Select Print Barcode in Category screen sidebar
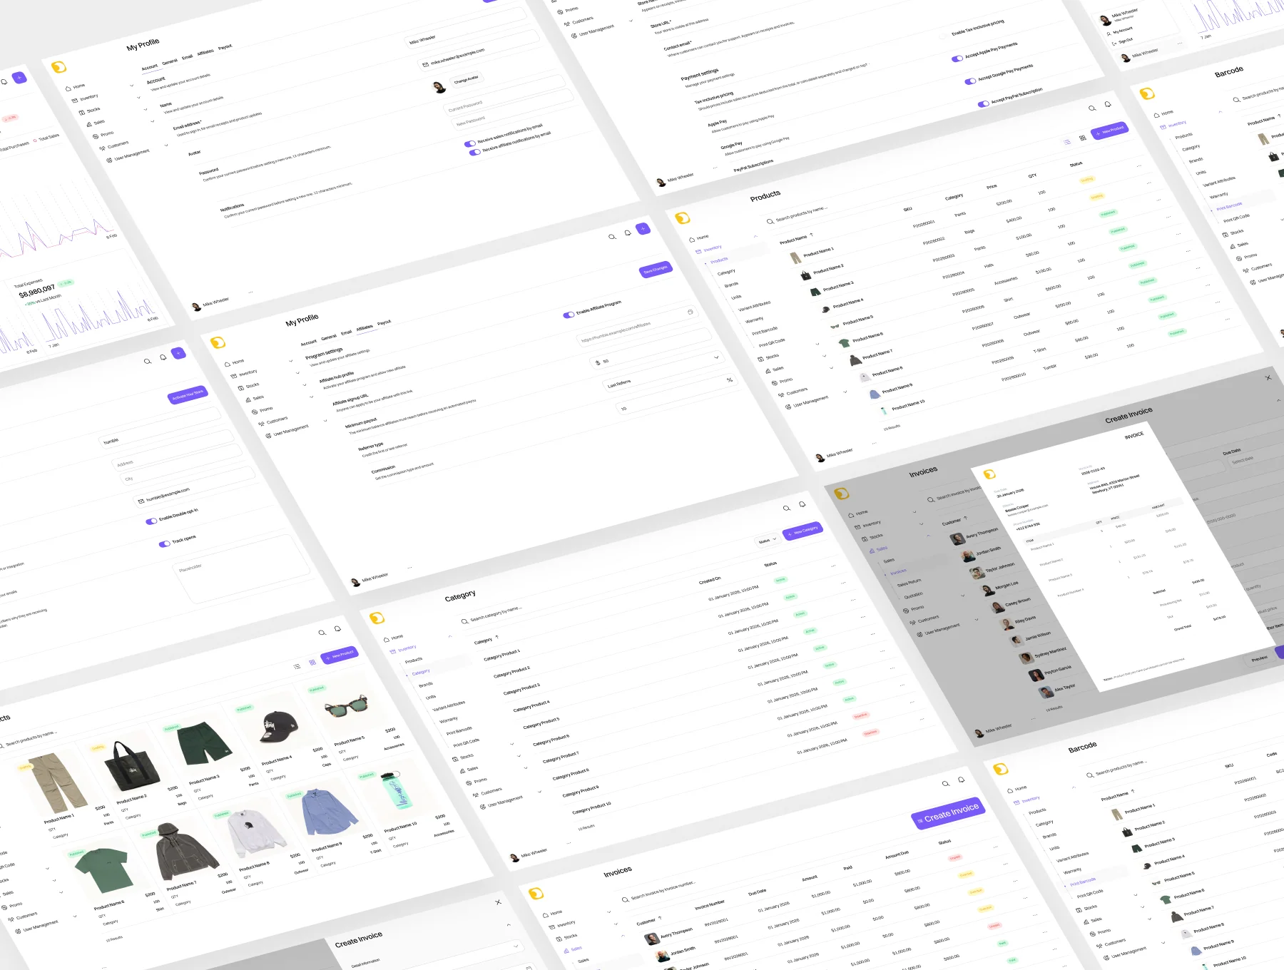Screen dimensions: 1284x970 [x=459, y=731]
